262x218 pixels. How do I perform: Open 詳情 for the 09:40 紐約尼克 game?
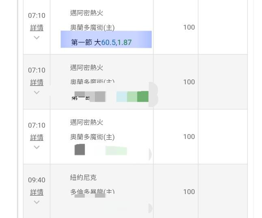click(x=37, y=192)
